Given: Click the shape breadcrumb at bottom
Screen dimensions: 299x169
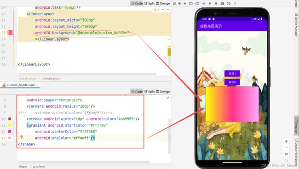Looking at the screenshot, I should 23,166.
